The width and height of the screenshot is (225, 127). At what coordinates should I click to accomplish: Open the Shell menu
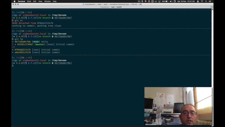click(29, 1)
